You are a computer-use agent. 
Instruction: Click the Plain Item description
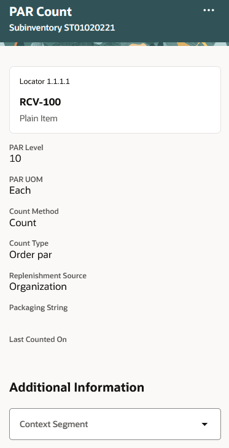[38, 118]
